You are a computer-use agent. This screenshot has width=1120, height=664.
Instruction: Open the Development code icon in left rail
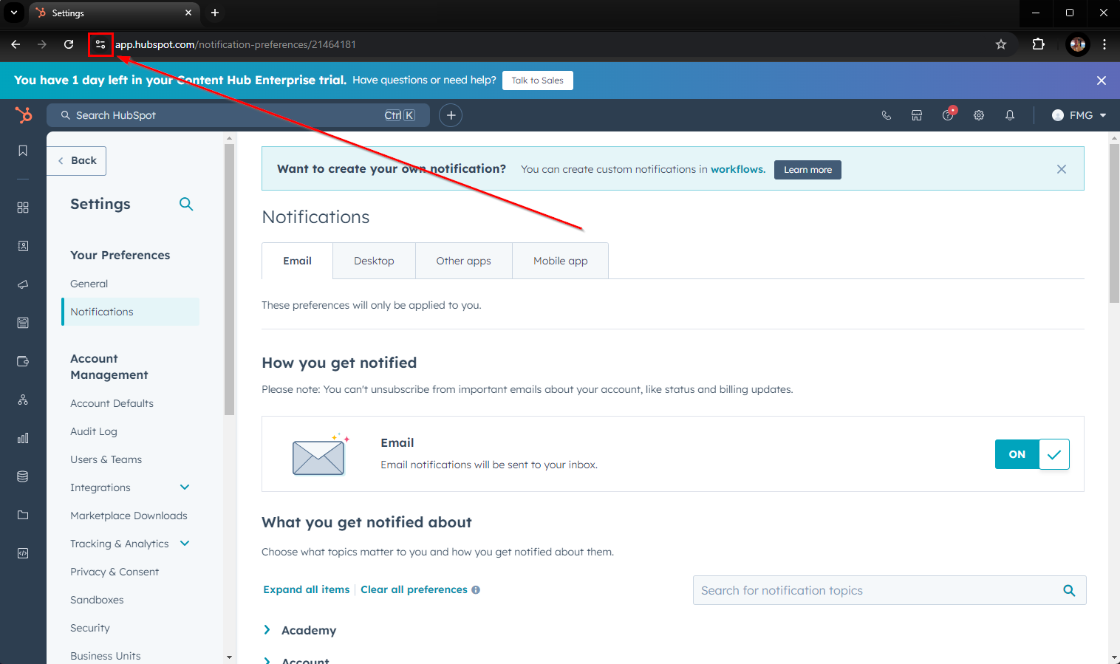coord(23,553)
